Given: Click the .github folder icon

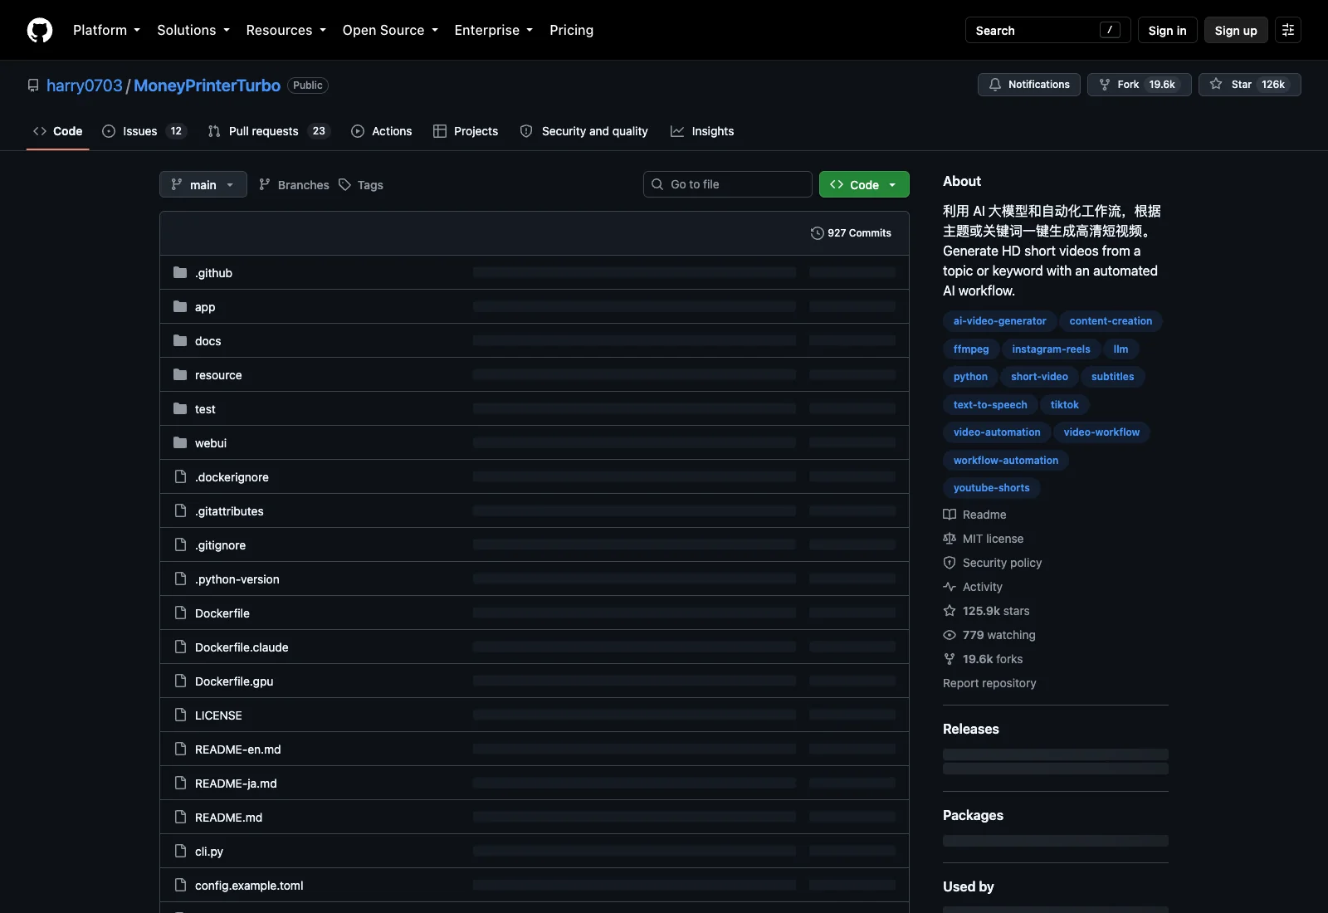Looking at the screenshot, I should pos(180,272).
